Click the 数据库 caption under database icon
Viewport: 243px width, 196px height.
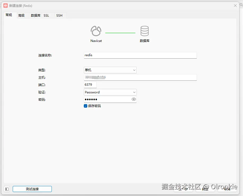(x=145, y=41)
